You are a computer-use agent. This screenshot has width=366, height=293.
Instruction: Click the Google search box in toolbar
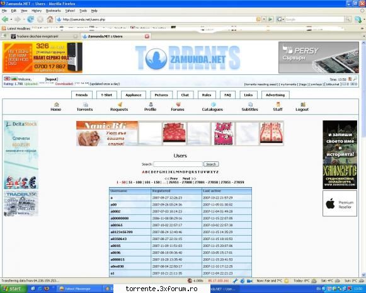coord(314,20)
